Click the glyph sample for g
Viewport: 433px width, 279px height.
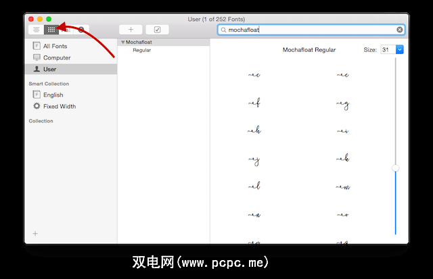point(343,105)
